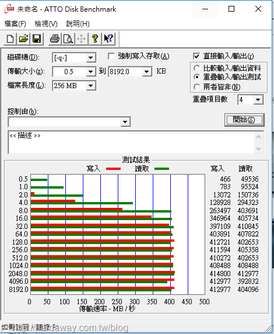Close the ATTO Disk Benchmark window
The width and height of the screenshot is (274, 334).
[258, 9]
